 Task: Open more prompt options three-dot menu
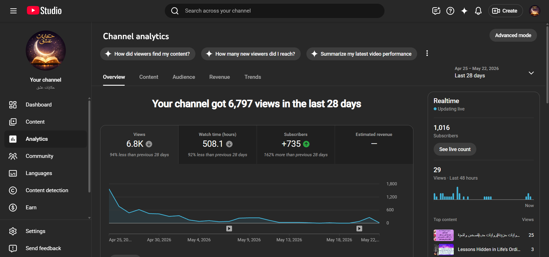[x=427, y=53]
